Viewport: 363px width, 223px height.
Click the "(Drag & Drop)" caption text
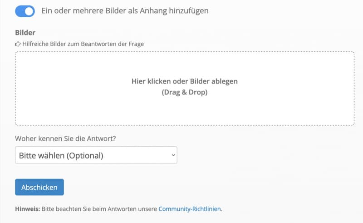pos(185,92)
